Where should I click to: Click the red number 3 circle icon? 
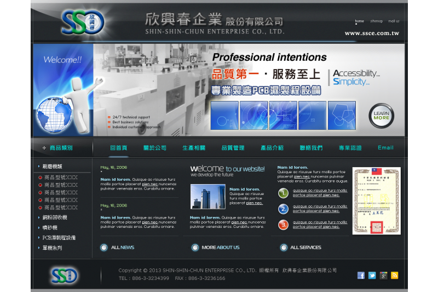(283, 225)
